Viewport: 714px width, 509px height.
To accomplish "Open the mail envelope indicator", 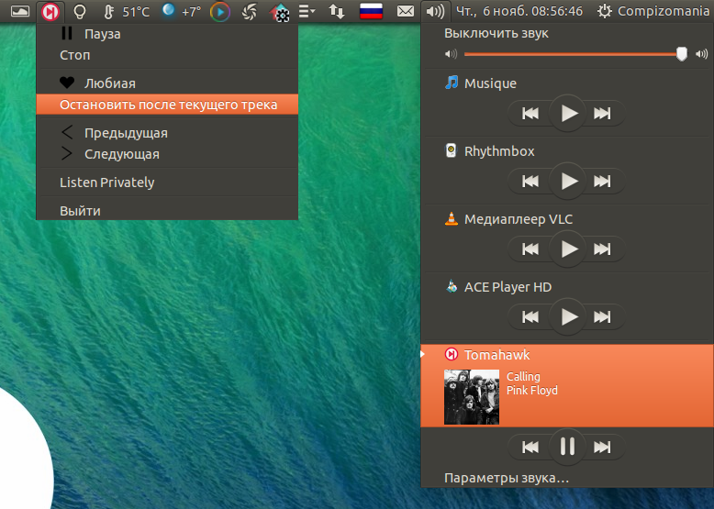I will [406, 11].
